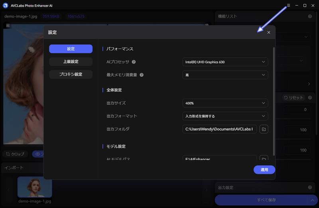Viewport: 319px width, 208px height.
Task: Click the help icon for 機能リスト
Action: [x=310, y=16]
